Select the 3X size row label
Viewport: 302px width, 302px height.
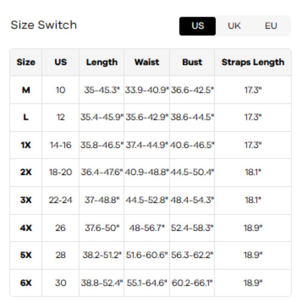coord(26,200)
